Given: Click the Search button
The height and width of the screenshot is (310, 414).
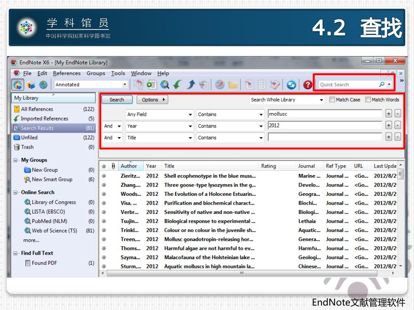Looking at the screenshot, I should (117, 100).
